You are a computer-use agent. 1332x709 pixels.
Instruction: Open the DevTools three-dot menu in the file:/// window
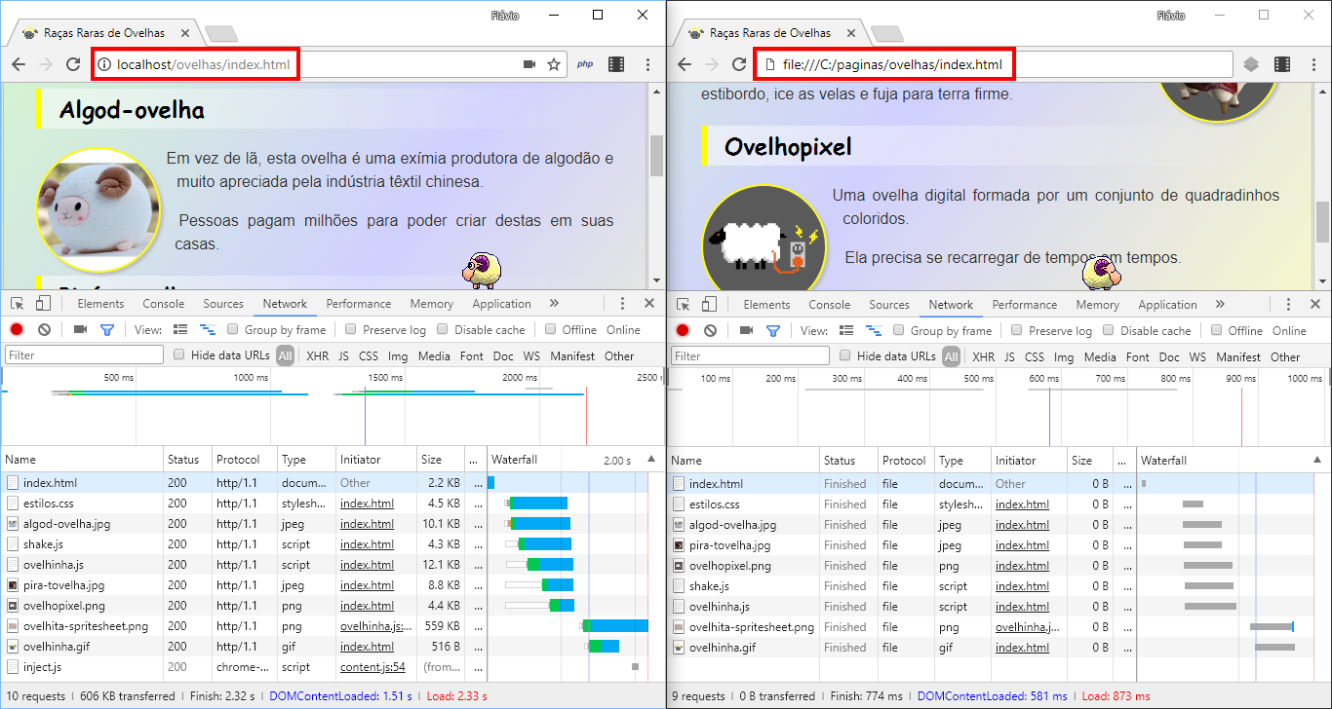tap(1288, 305)
